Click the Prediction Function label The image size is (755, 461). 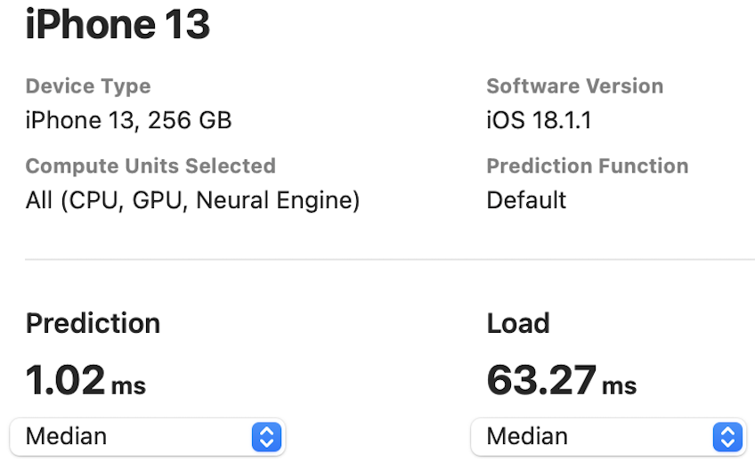tap(588, 166)
